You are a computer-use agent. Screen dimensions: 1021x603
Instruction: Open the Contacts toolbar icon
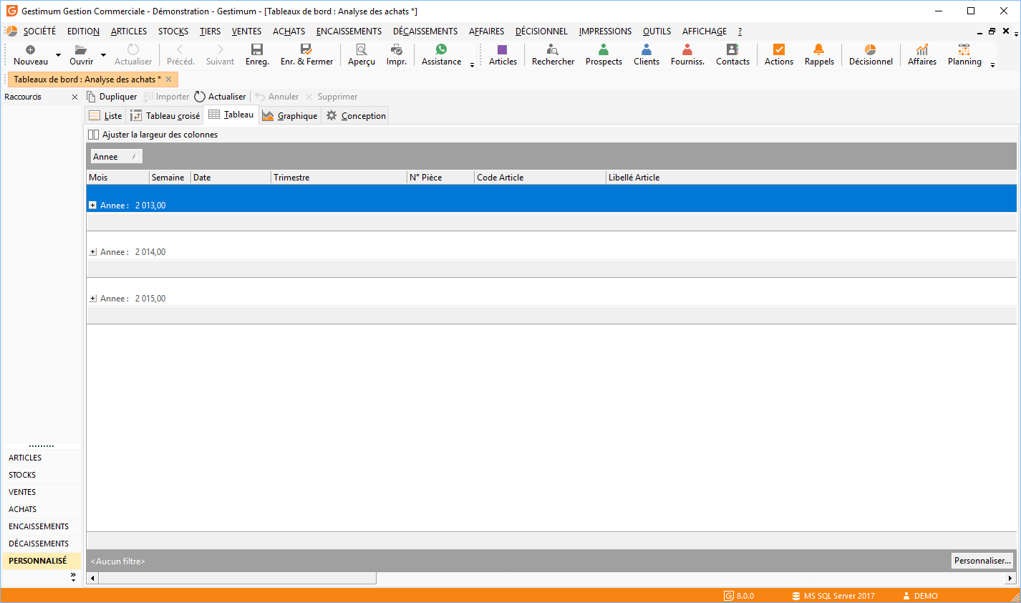pos(732,54)
